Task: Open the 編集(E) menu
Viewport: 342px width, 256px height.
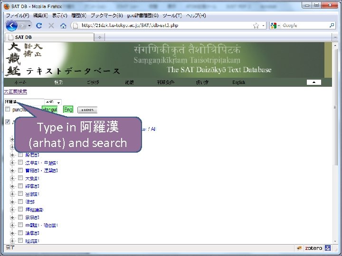Action: coord(40,16)
